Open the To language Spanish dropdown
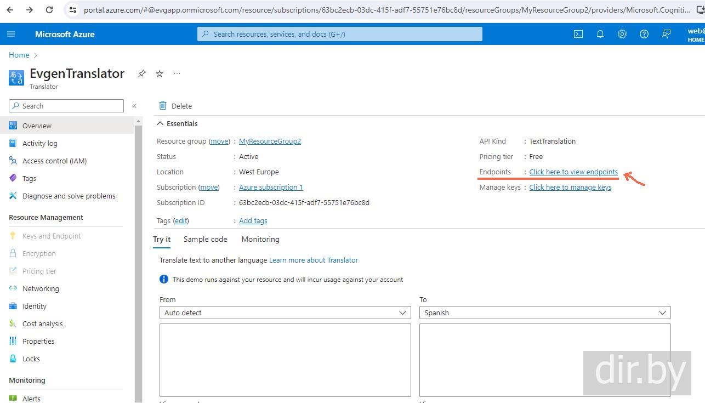705x403 pixels. pos(545,313)
